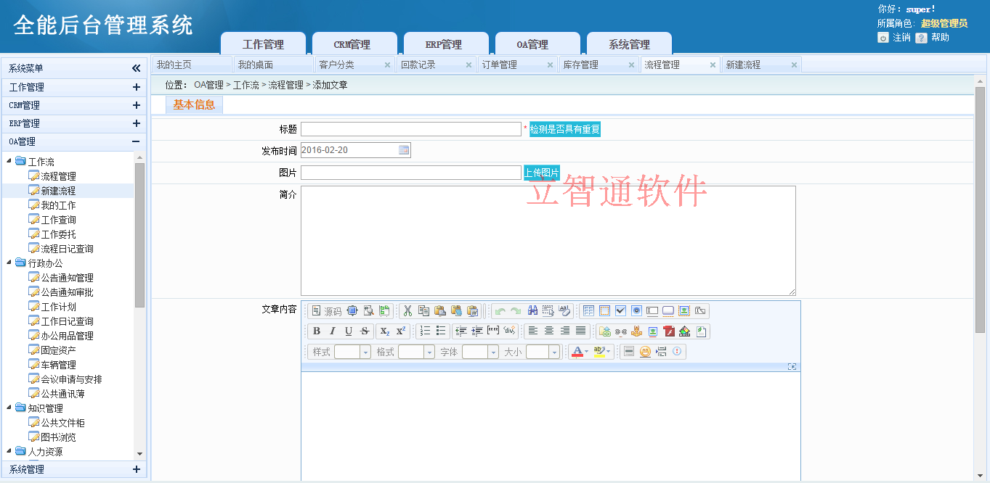Insert a smiley emoticon

[x=645, y=352]
